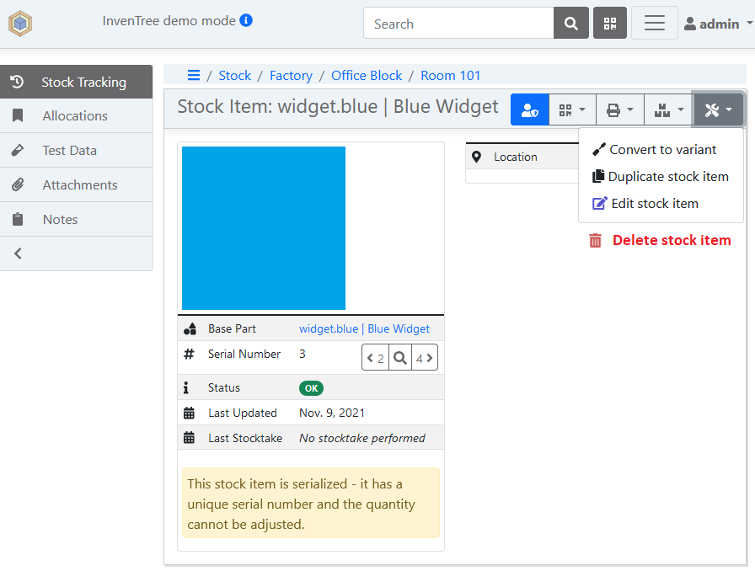755x571 pixels.
Task: Click the blue admin user-shield button
Action: pos(530,109)
